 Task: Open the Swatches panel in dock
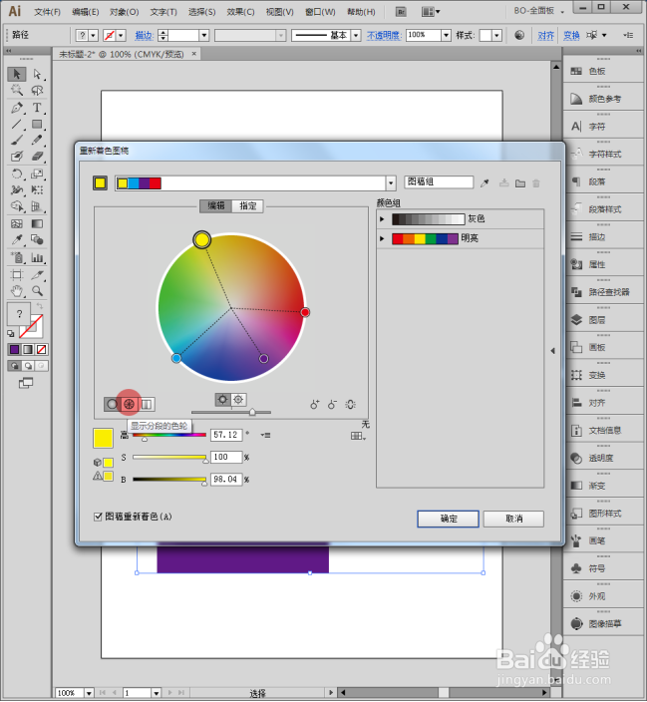click(x=603, y=71)
